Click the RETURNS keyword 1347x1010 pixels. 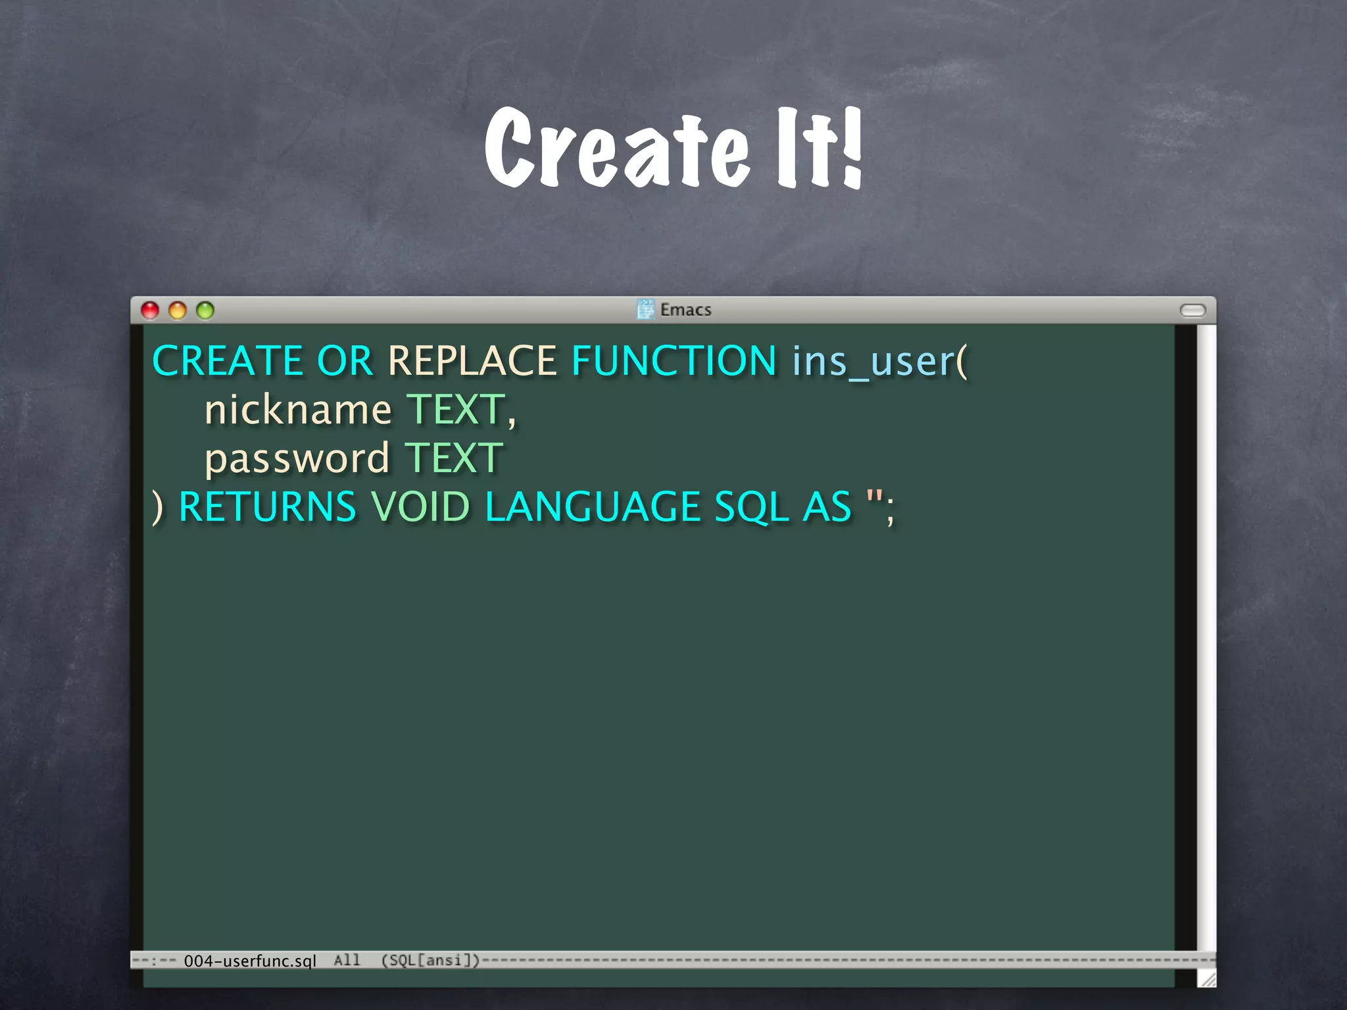(268, 507)
